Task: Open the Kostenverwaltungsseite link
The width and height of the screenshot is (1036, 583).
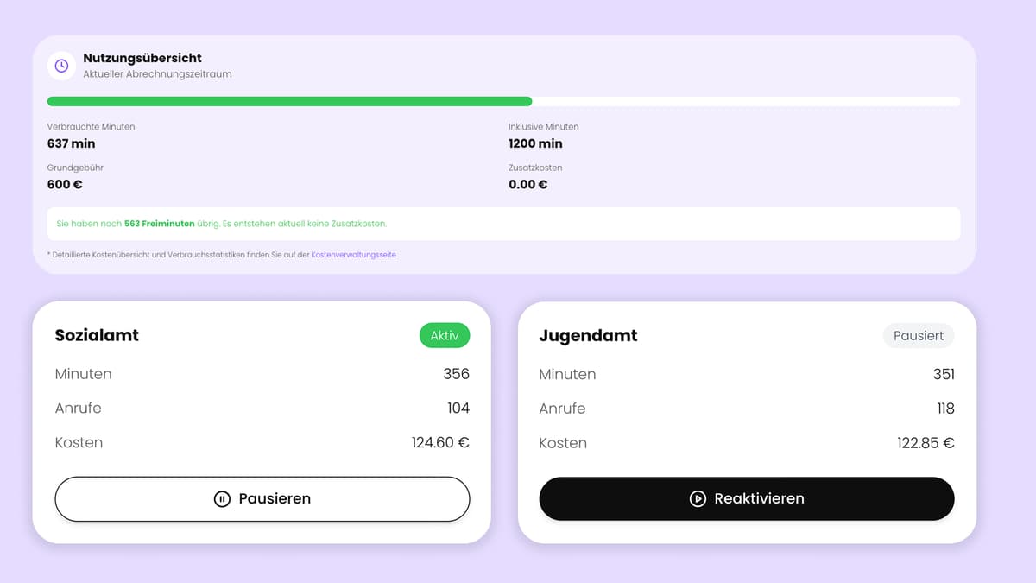Action: [353, 254]
